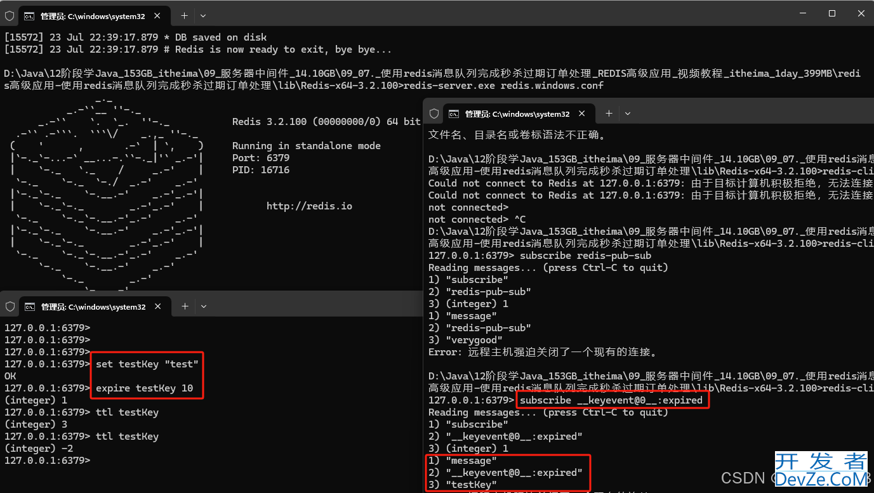Screen dimensions: 874x493
Task: Click the "Port: 6379" line
Action: point(261,158)
